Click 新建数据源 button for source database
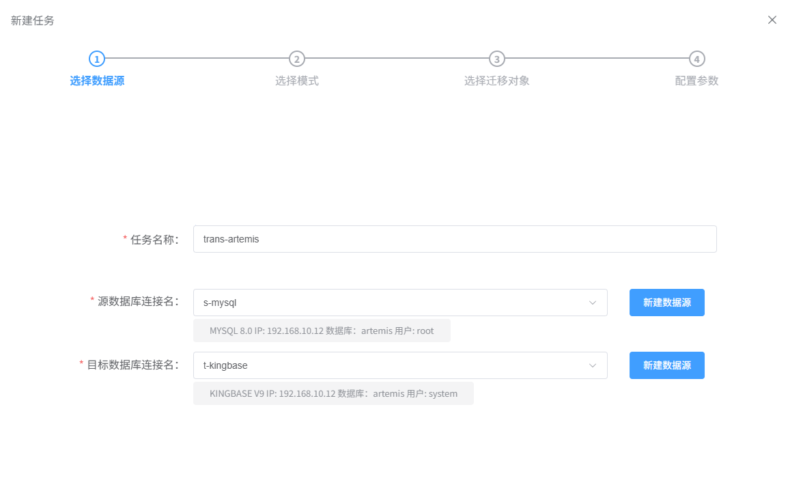The width and height of the screenshot is (790, 504). click(666, 303)
